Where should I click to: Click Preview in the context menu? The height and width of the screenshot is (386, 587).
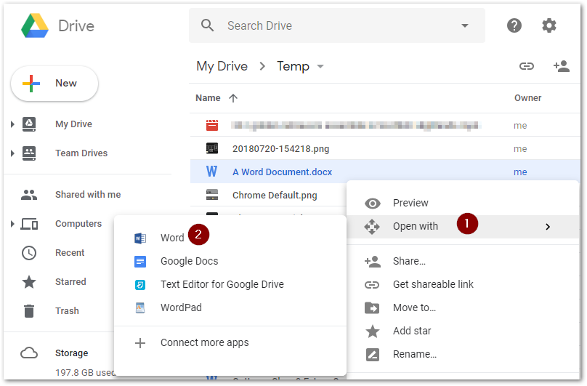410,203
